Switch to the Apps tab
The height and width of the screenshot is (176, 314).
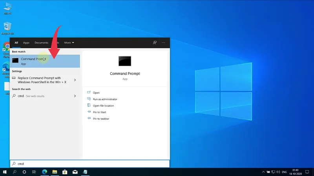coord(26,43)
